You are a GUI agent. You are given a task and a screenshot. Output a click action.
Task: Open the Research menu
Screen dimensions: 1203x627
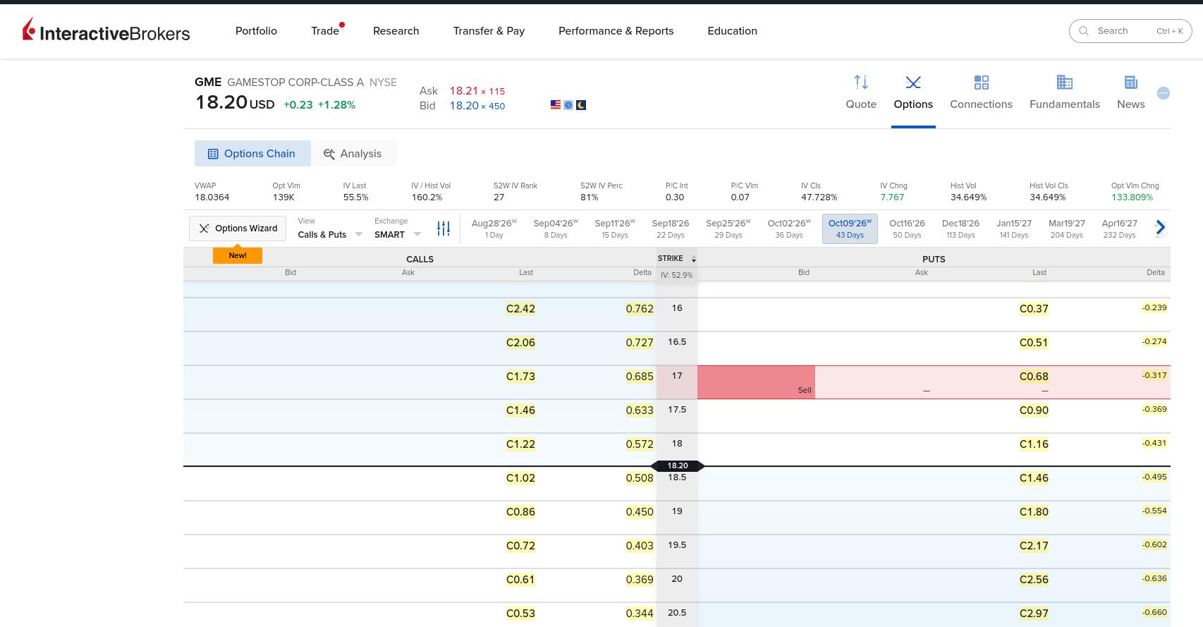point(396,31)
